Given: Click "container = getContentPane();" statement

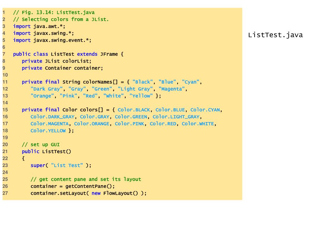Looking at the screenshot, I should 73,186.
